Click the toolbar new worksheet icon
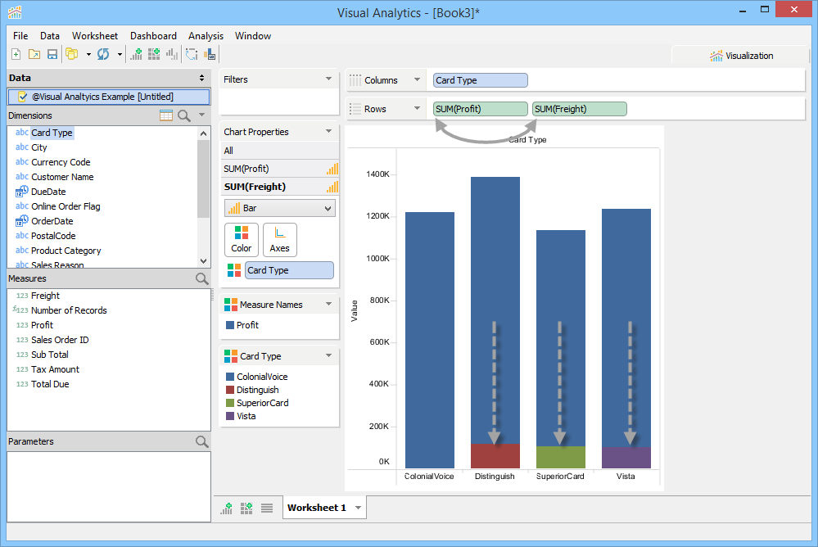 tap(136, 54)
